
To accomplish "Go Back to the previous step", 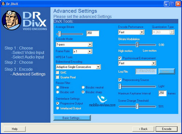I will point(143,129).
